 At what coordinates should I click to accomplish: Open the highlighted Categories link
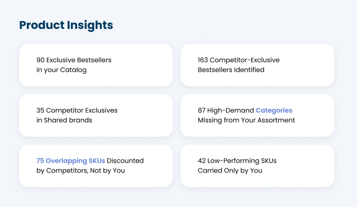tap(274, 110)
